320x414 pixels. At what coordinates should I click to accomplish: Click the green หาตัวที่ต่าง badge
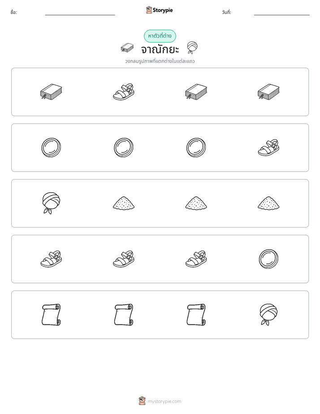click(x=160, y=36)
